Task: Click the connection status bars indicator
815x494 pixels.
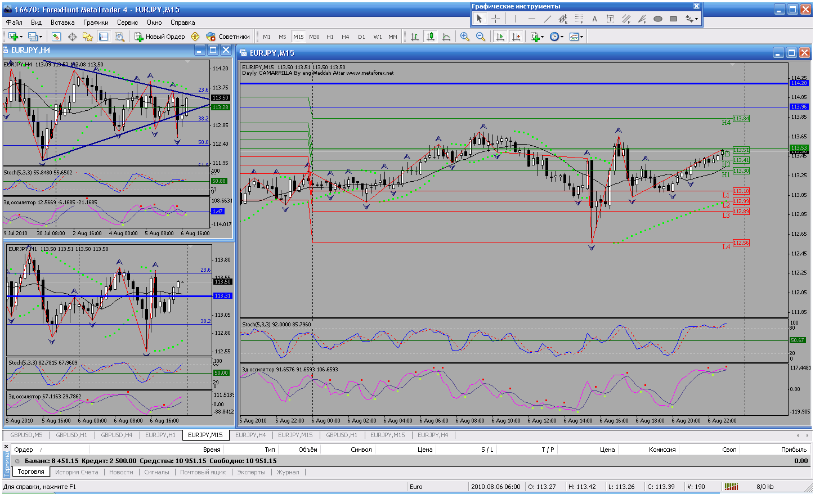Action: [x=731, y=487]
